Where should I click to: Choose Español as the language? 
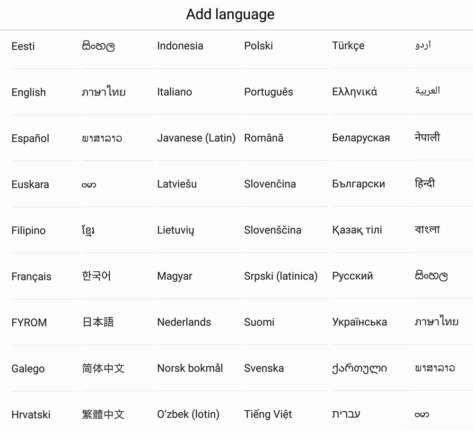click(x=30, y=139)
